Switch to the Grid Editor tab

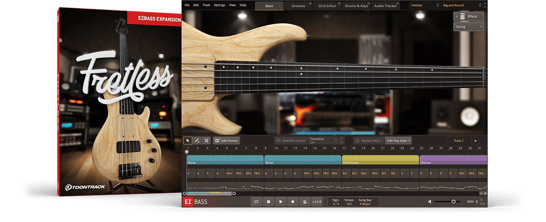[327, 5]
